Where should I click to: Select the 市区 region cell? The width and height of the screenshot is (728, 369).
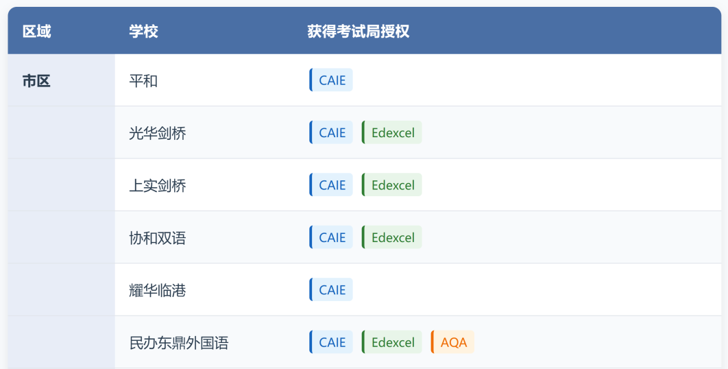click(37, 81)
